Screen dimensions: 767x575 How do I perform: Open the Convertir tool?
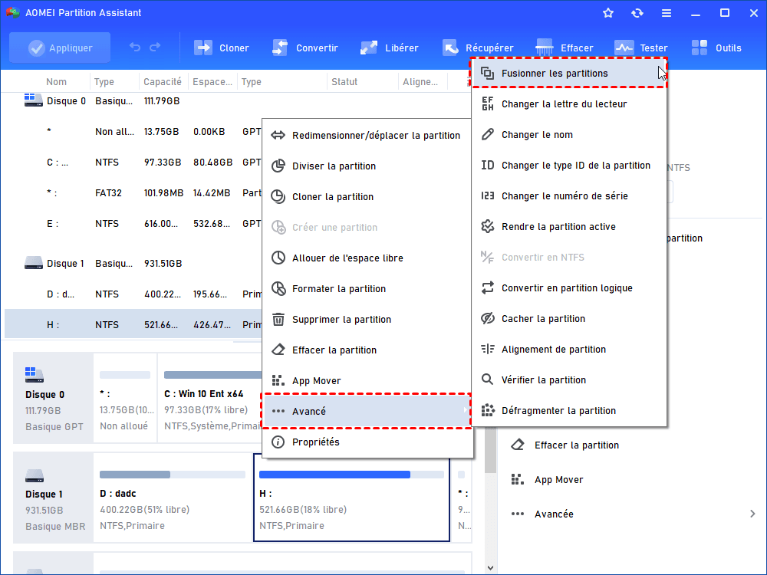pos(280,48)
